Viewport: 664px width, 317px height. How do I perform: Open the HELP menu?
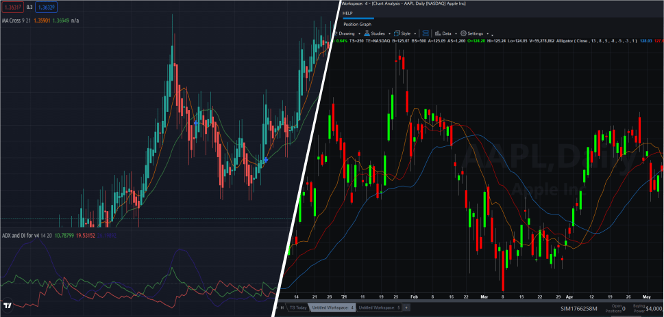tap(347, 14)
